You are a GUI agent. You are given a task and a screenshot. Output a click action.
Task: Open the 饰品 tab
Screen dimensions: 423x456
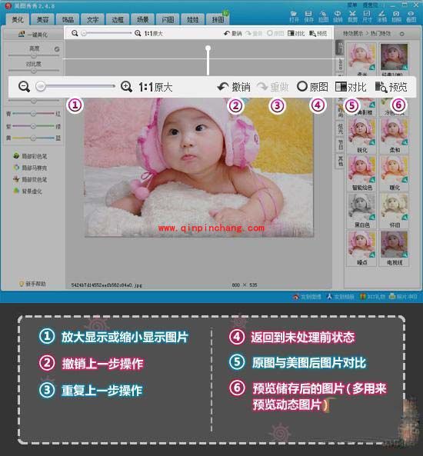coord(68,19)
